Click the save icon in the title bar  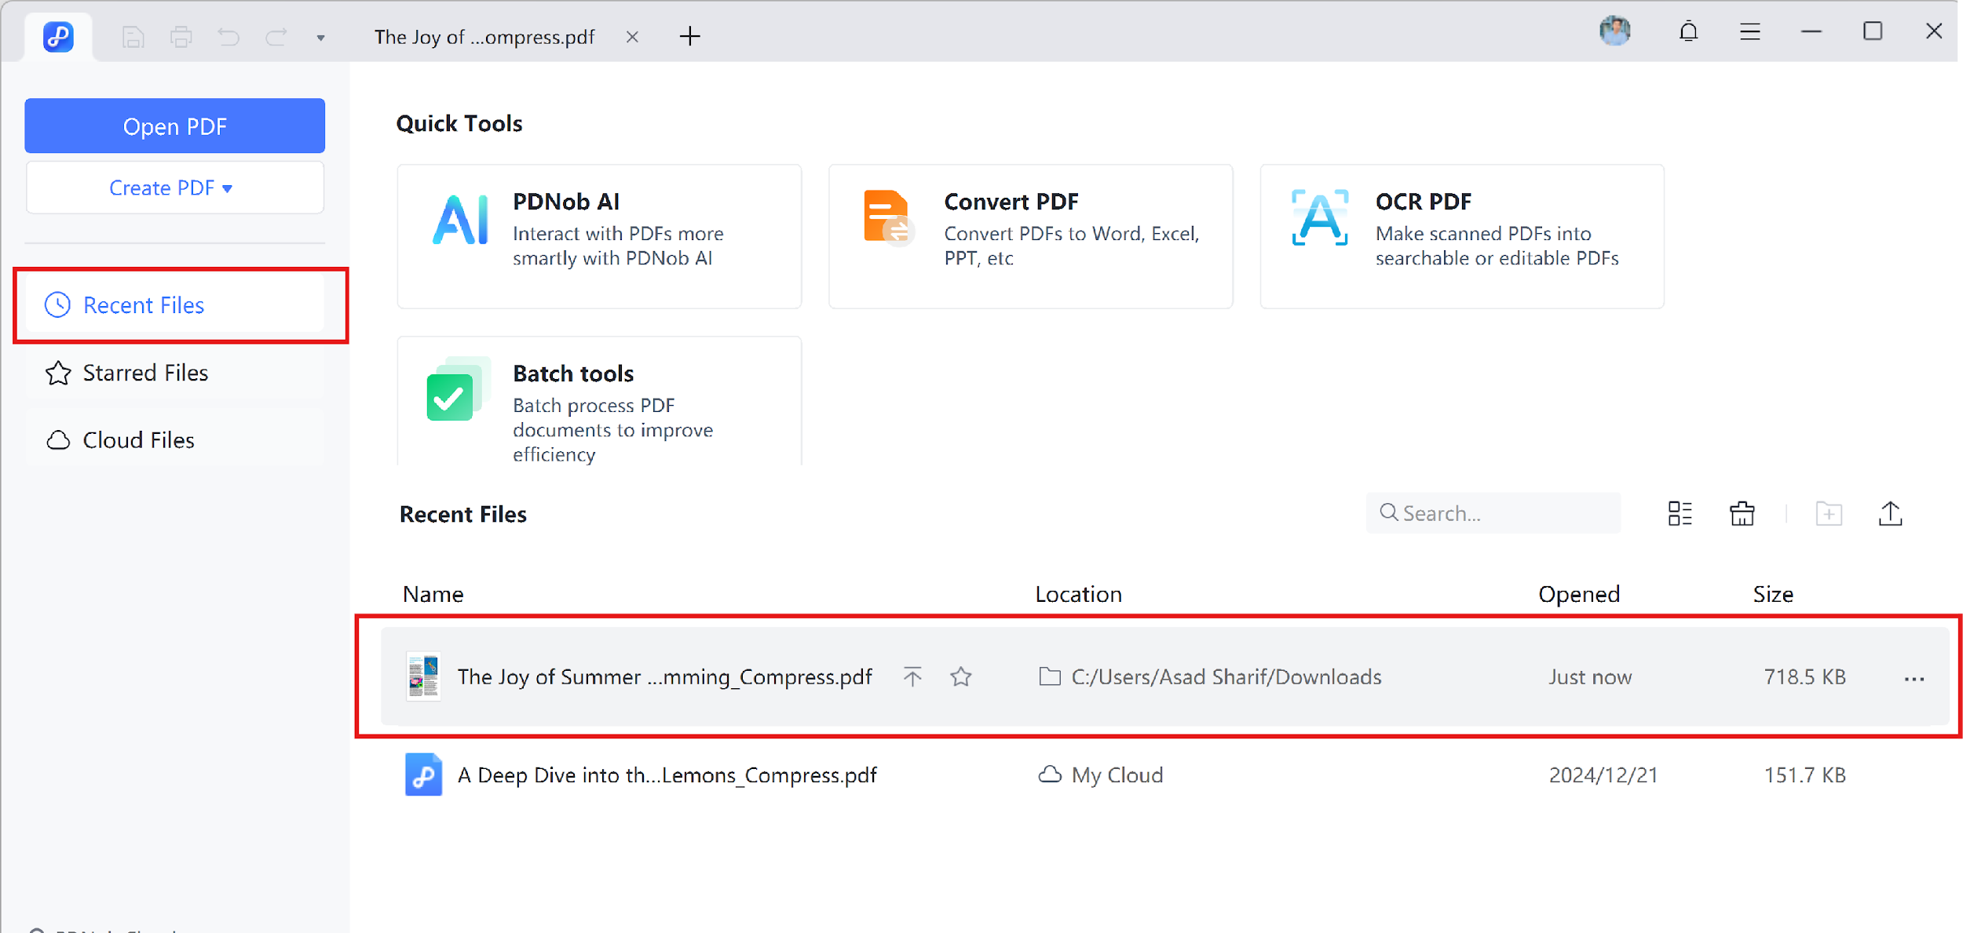coord(133,37)
